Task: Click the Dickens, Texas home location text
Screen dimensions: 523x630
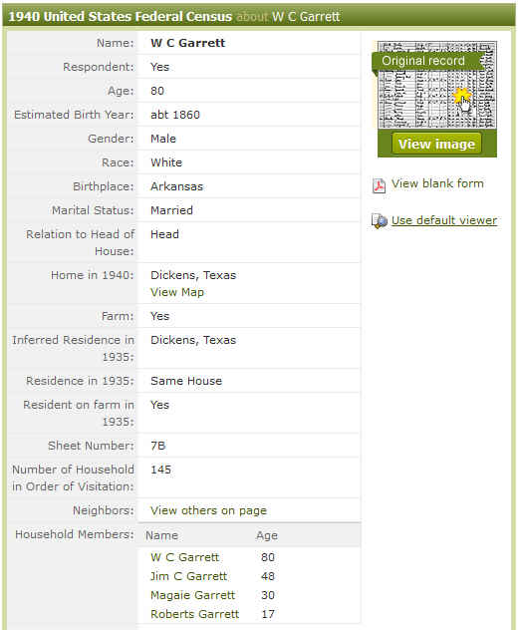Action: tap(193, 275)
